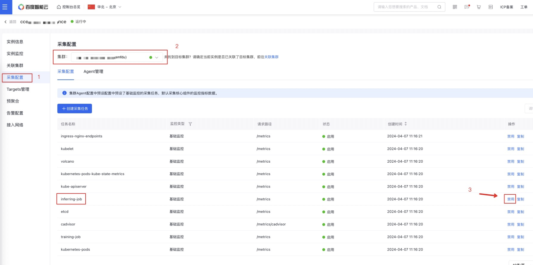This screenshot has width=533, height=265.
Task: Select 采集配置 in the sidebar
Action: click(x=15, y=78)
